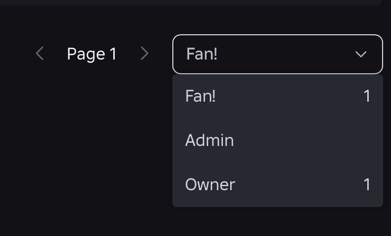Click the "Page 1" indicator label
This screenshot has height=236, width=391.
(92, 54)
